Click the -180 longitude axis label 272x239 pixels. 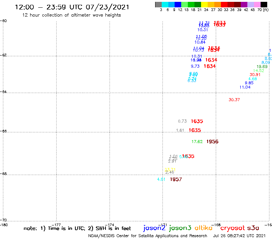[x=4, y=225]
